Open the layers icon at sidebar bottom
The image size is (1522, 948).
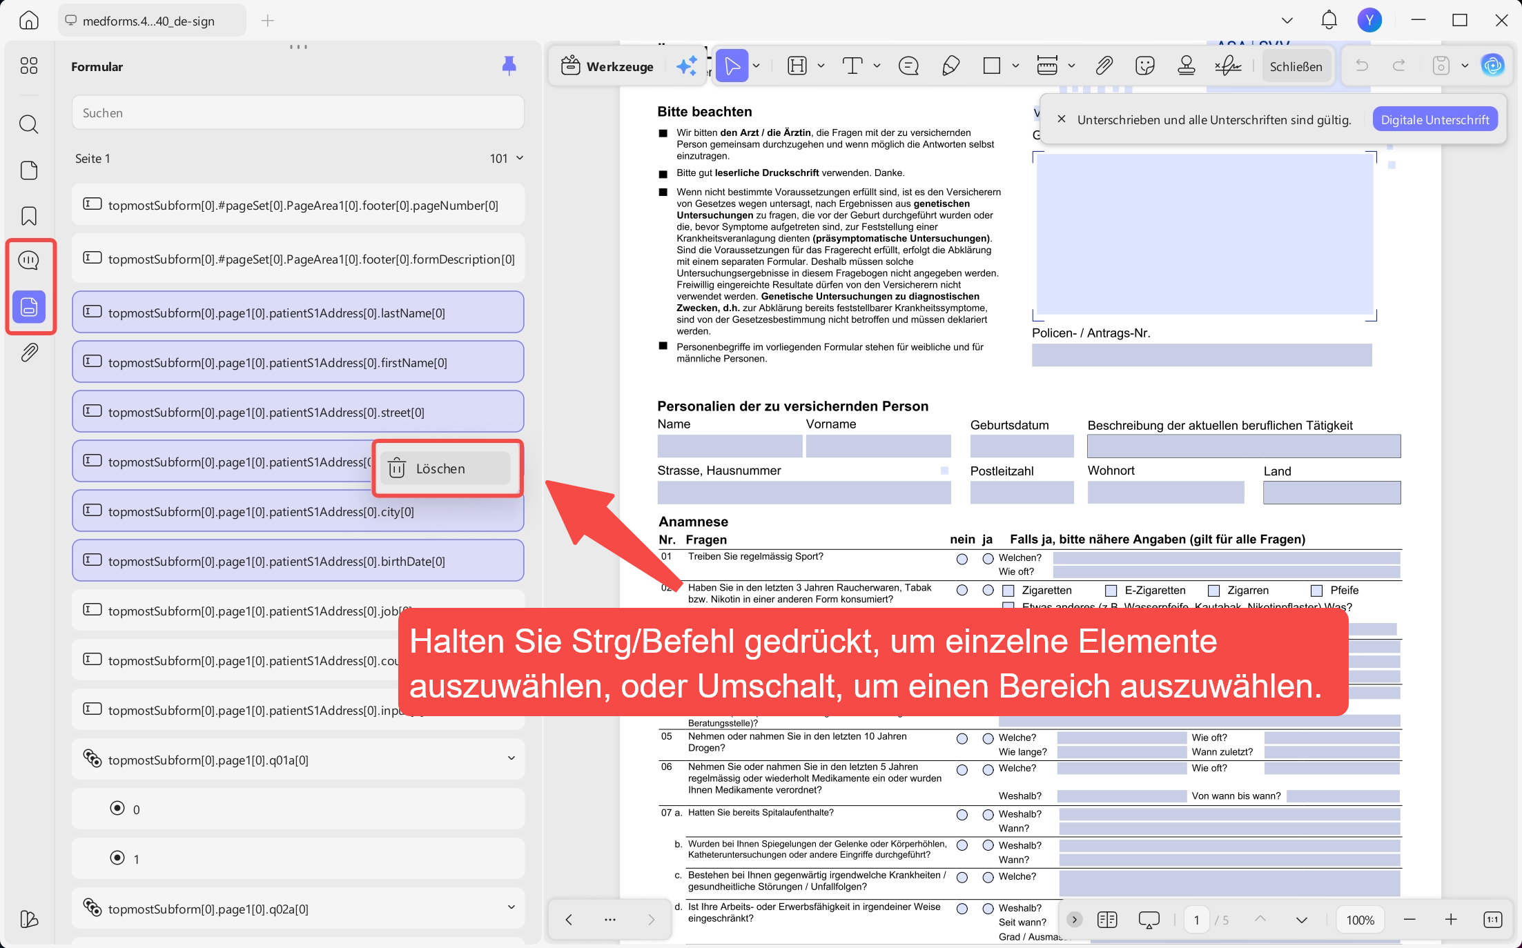(29, 919)
